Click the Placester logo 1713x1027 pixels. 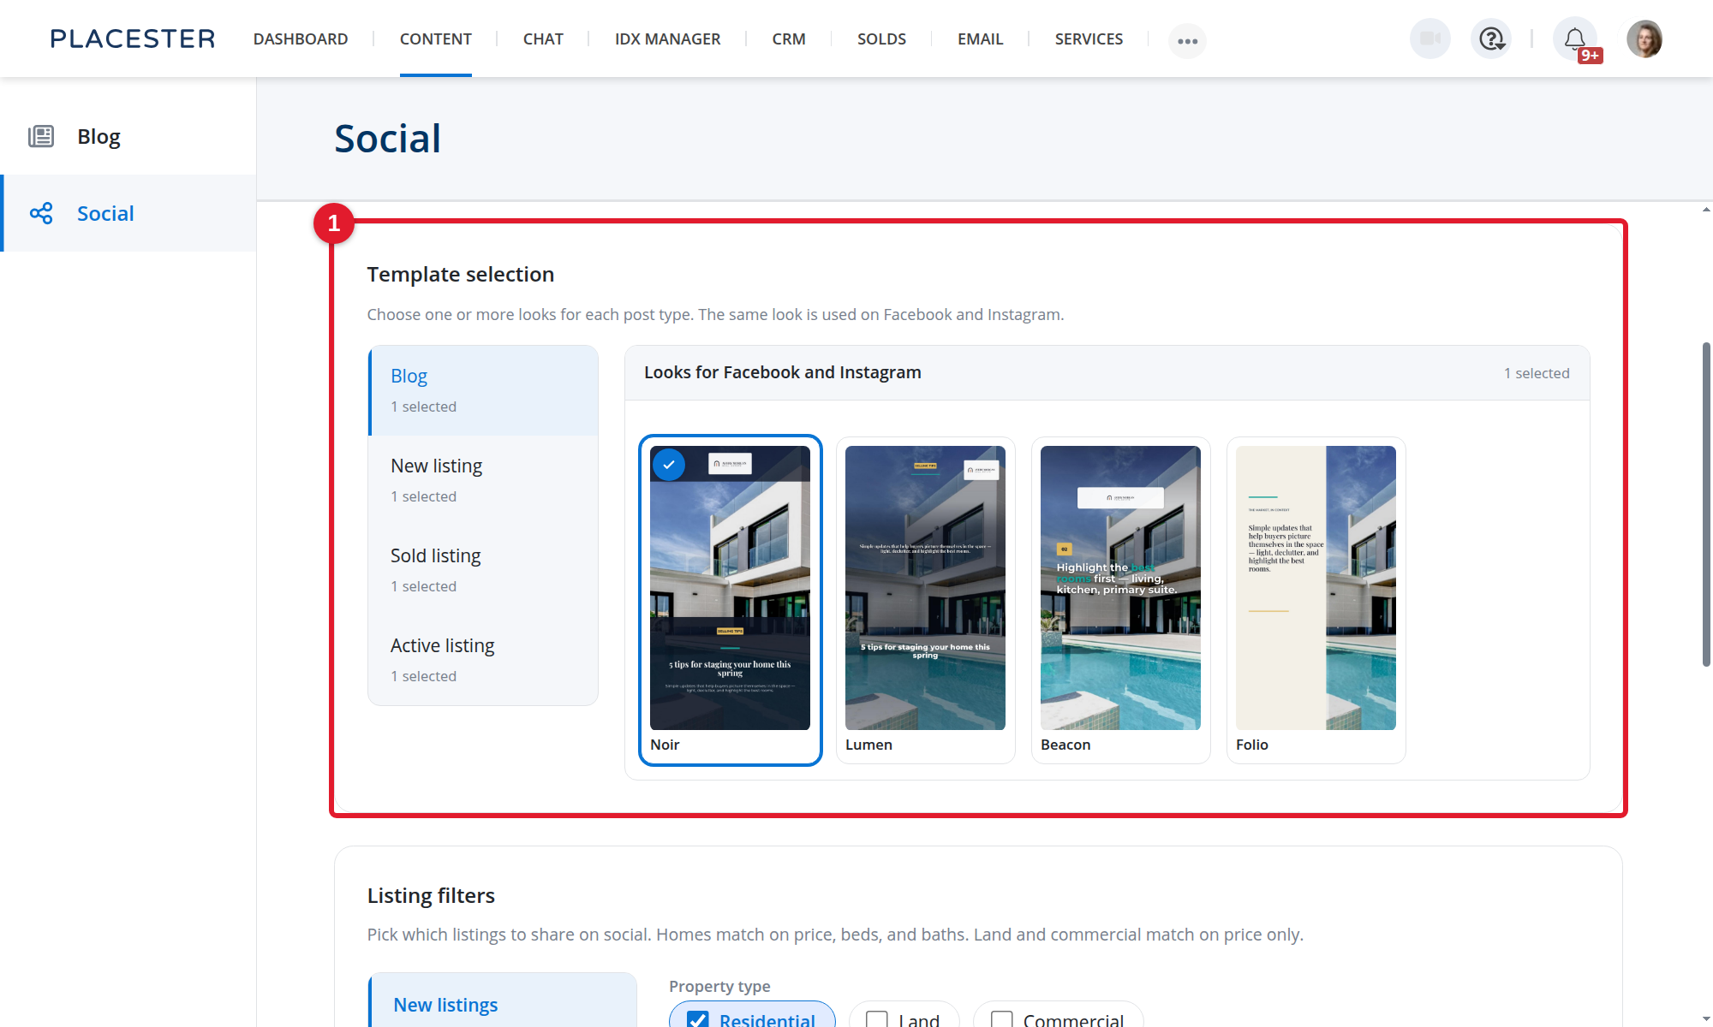pos(133,39)
